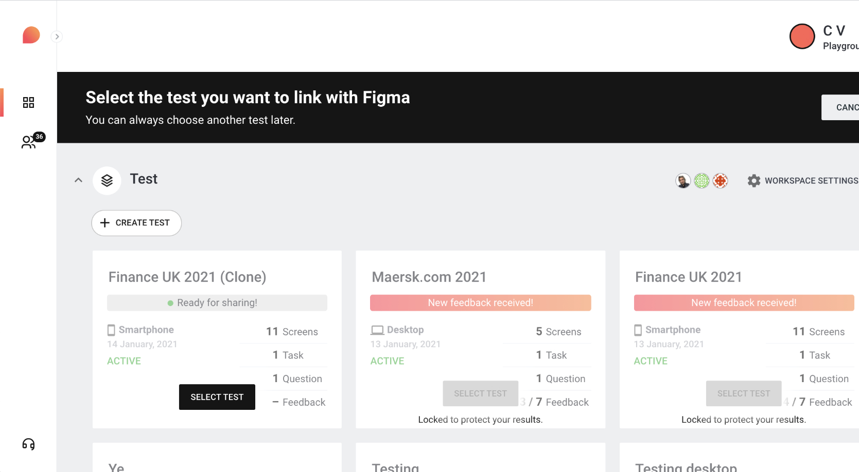Click New feedback received banner on Maersk.com
859x472 pixels.
[480, 303]
